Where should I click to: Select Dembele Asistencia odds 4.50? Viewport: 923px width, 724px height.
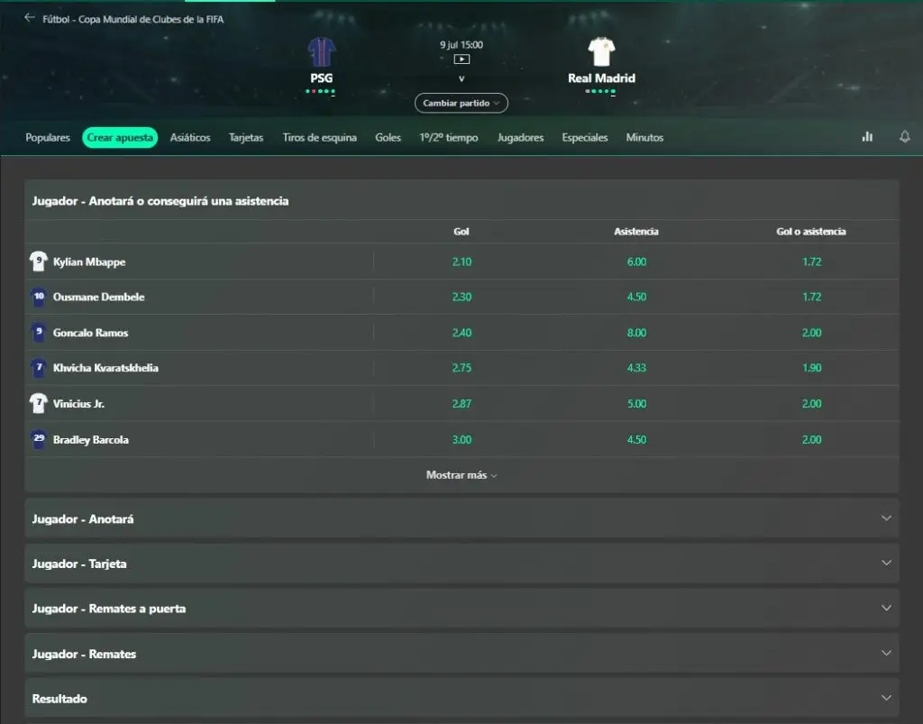(x=636, y=298)
